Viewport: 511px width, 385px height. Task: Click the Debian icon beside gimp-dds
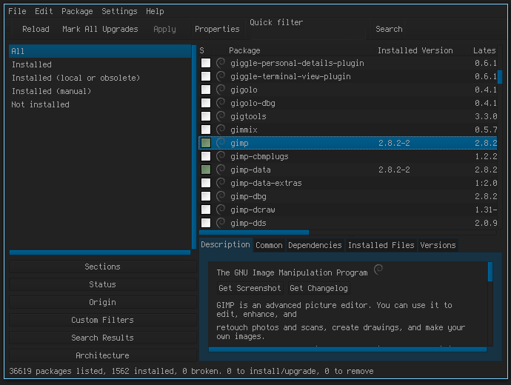pyautogui.click(x=221, y=223)
